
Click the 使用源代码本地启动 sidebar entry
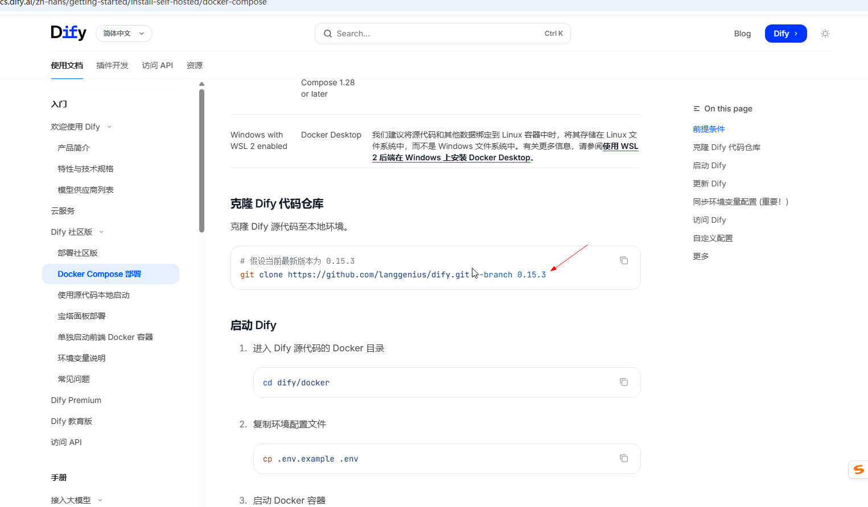click(x=93, y=295)
